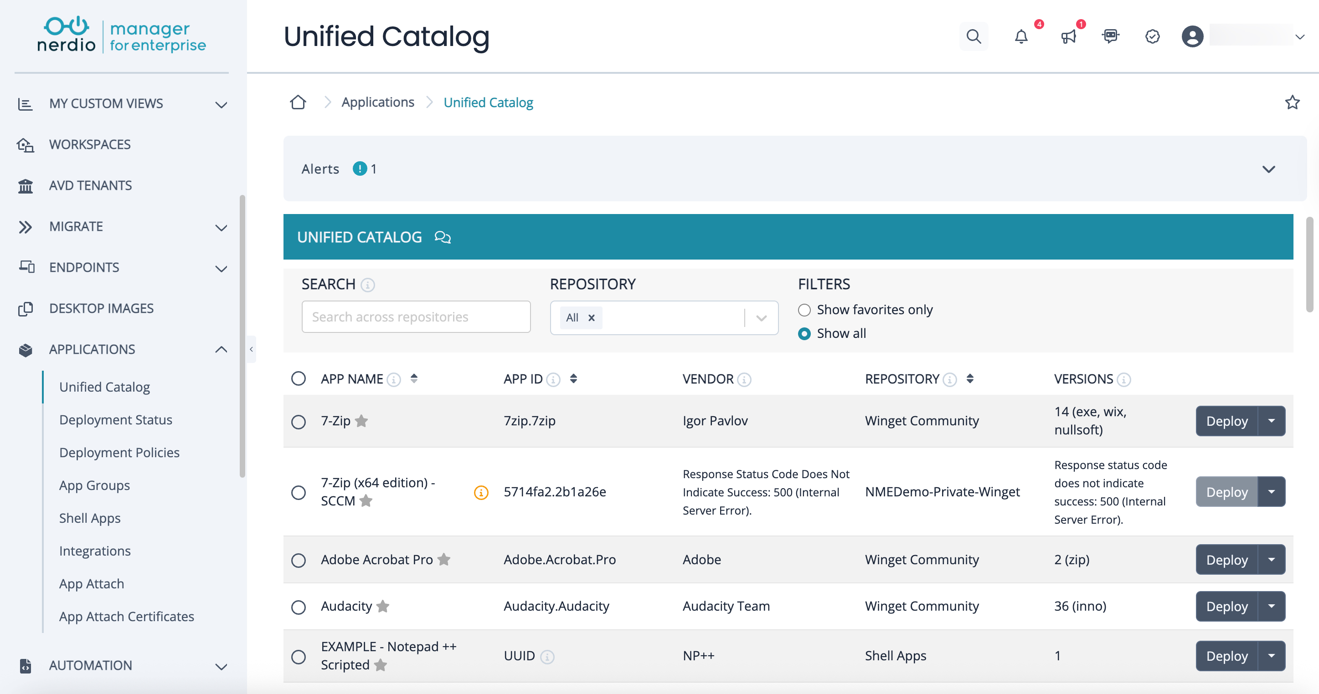The width and height of the screenshot is (1319, 694).
Task: Go to Shell Apps menu item
Action: point(90,518)
